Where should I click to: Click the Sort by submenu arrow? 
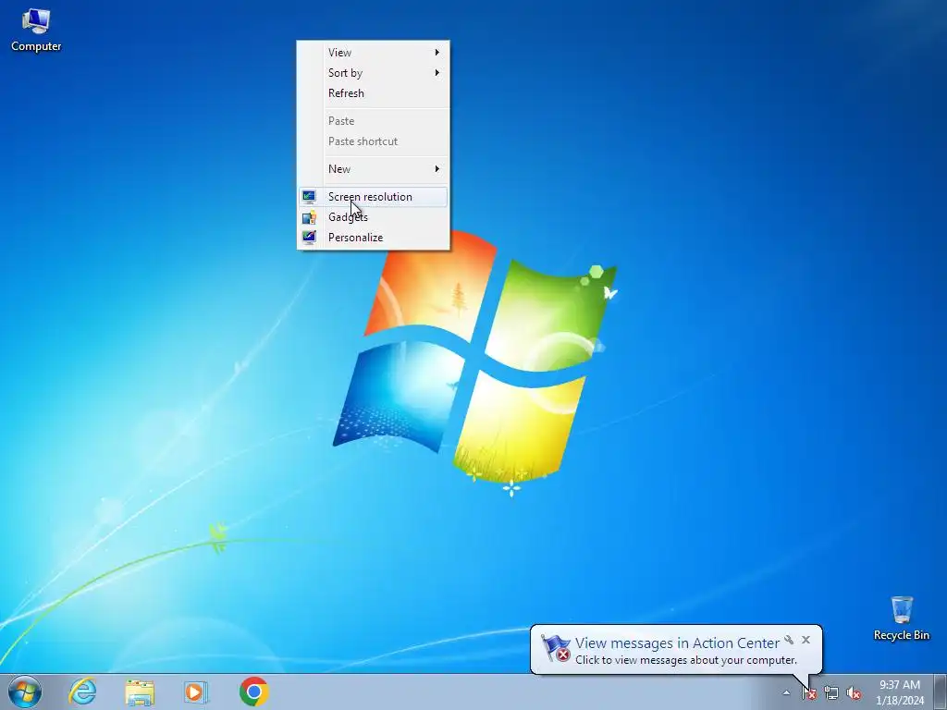[x=437, y=73]
